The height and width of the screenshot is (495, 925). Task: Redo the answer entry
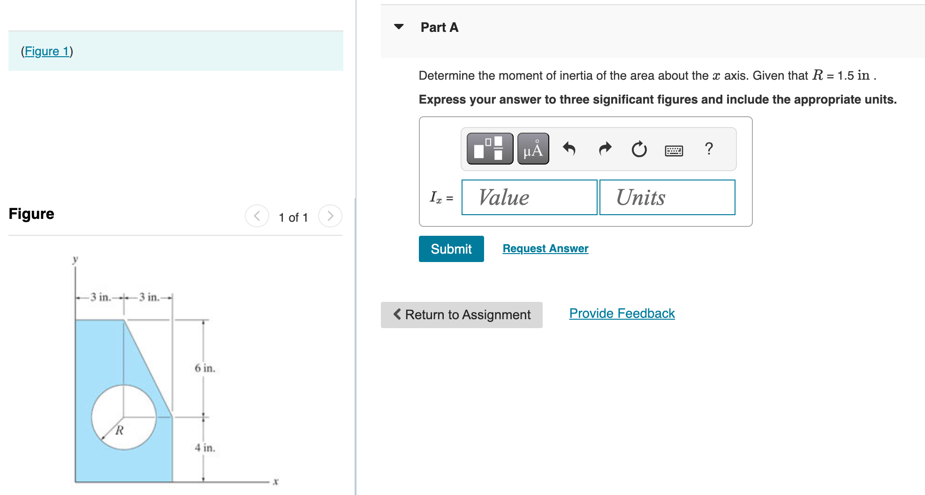605,149
